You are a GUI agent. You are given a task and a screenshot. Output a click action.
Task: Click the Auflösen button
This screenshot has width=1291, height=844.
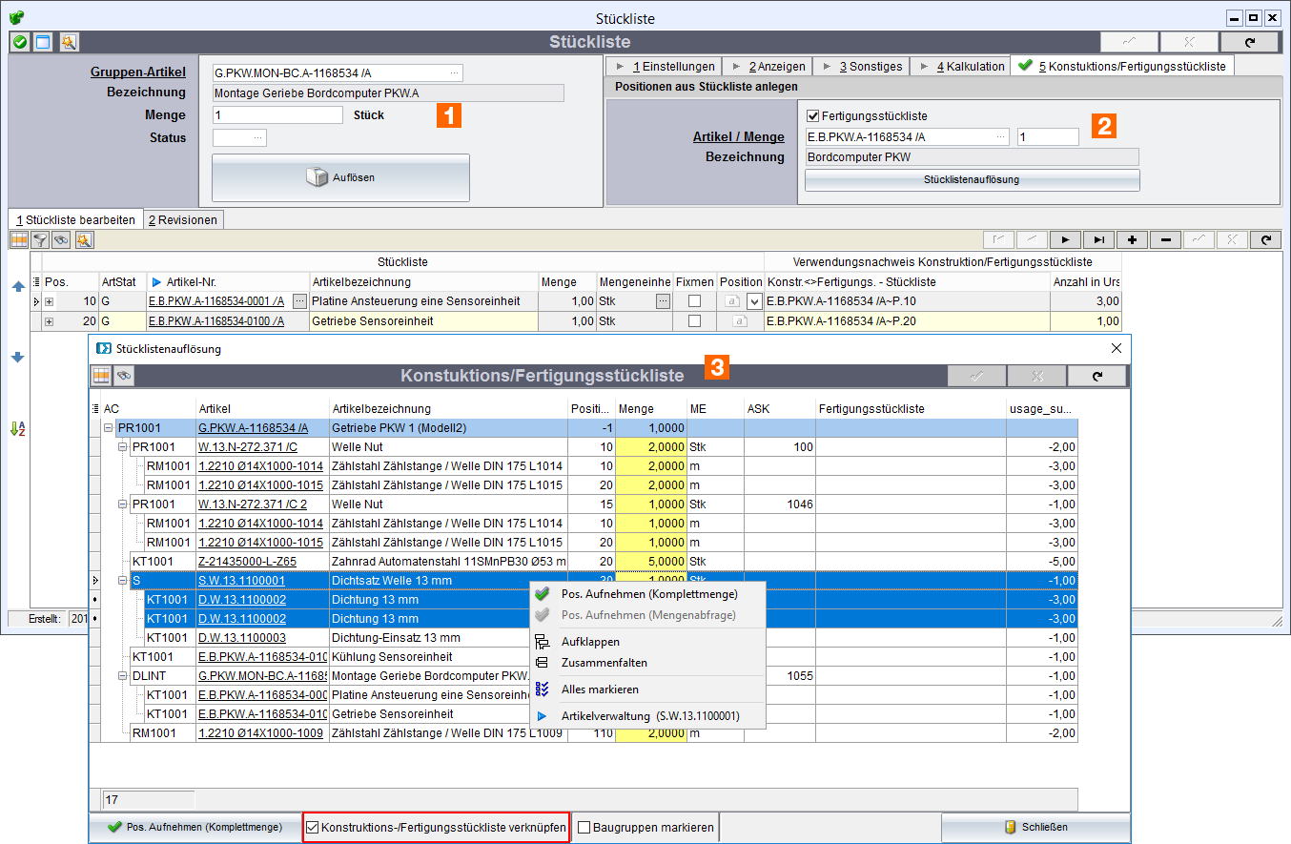340,177
